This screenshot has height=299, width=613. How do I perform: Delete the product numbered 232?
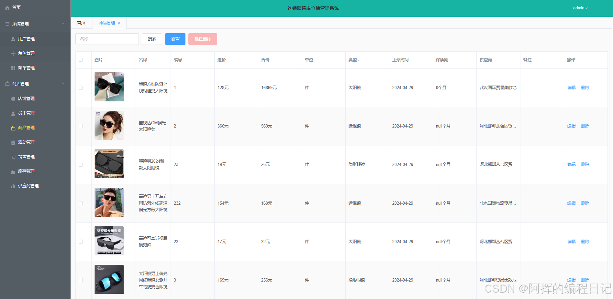coord(585,203)
